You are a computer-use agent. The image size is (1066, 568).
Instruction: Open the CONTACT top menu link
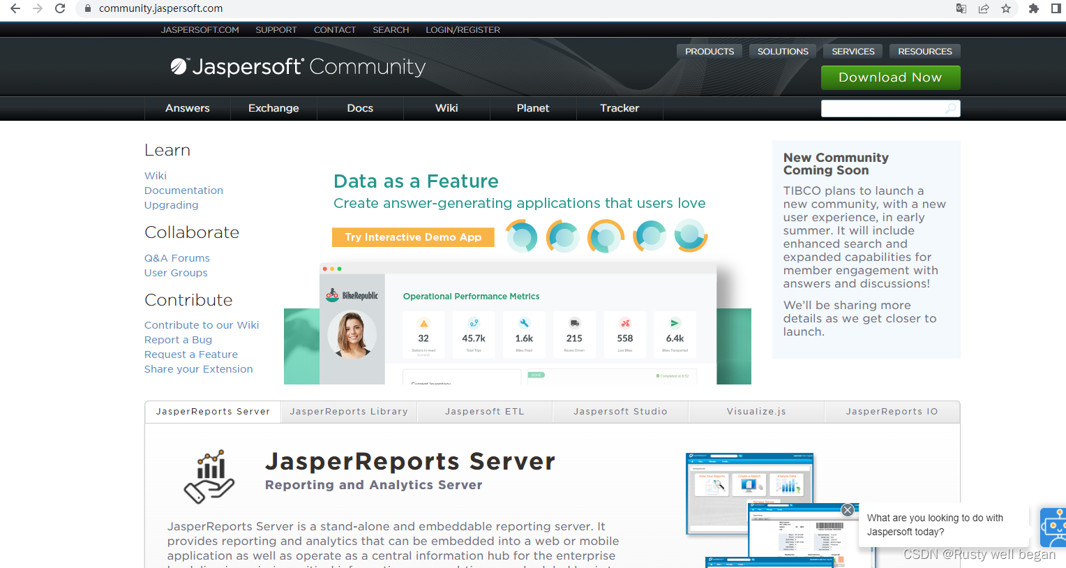tap(335, 30)
